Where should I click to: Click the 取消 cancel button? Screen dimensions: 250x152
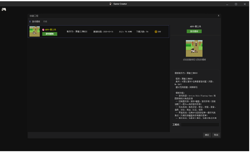coord(216,135)
